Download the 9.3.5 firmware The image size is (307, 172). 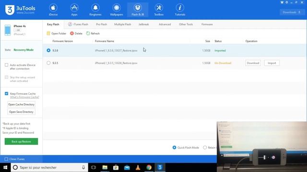click(x=253, y=63)
